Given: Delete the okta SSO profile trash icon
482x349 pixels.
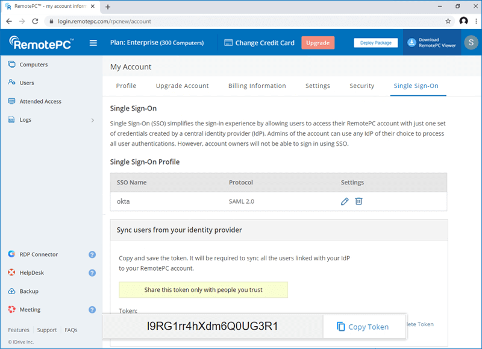Looking at the screenshot, I should pyautogui.click(x=358, y=201).
